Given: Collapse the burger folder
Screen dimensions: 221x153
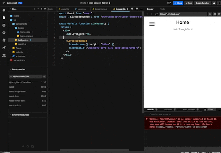Looking at the screenshot, I should tap(19, 28).
